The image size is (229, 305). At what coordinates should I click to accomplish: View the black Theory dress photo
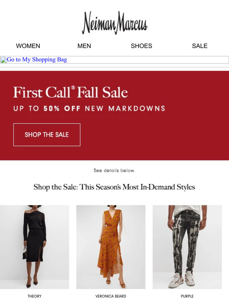click(34, 247)
